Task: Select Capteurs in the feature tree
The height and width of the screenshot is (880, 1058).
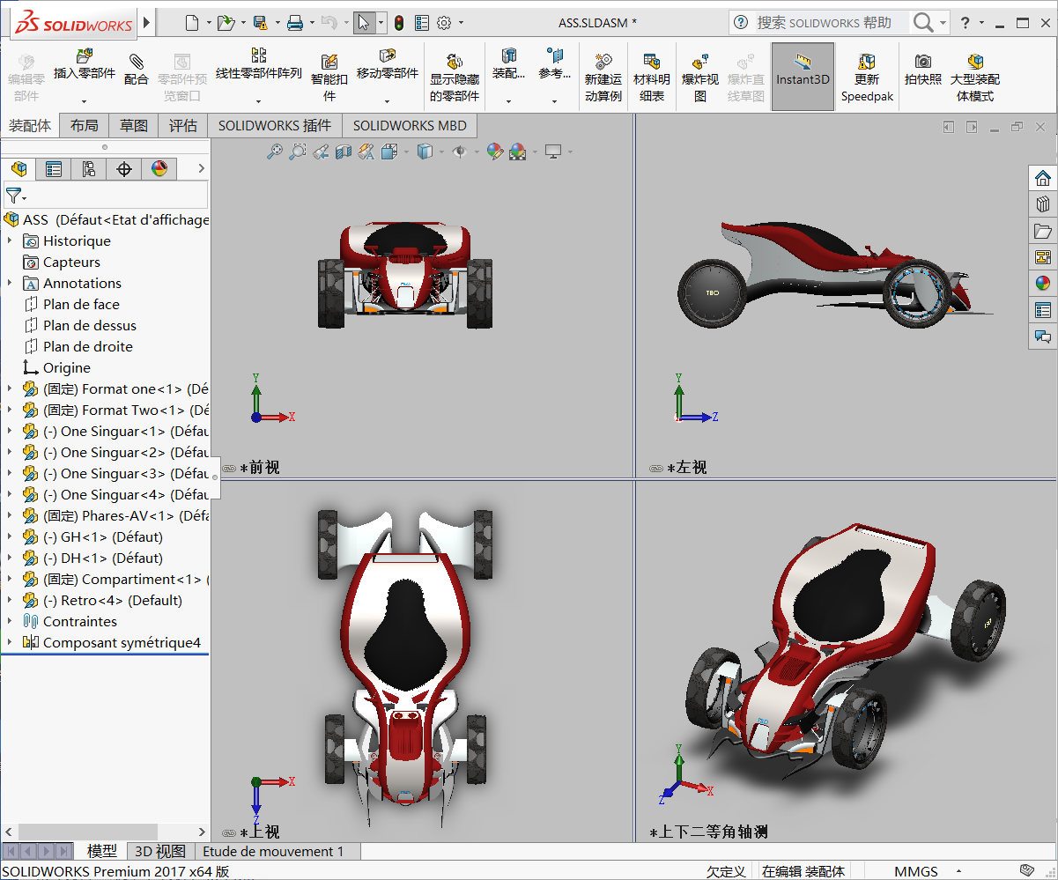Action: [x=71, y=262]
